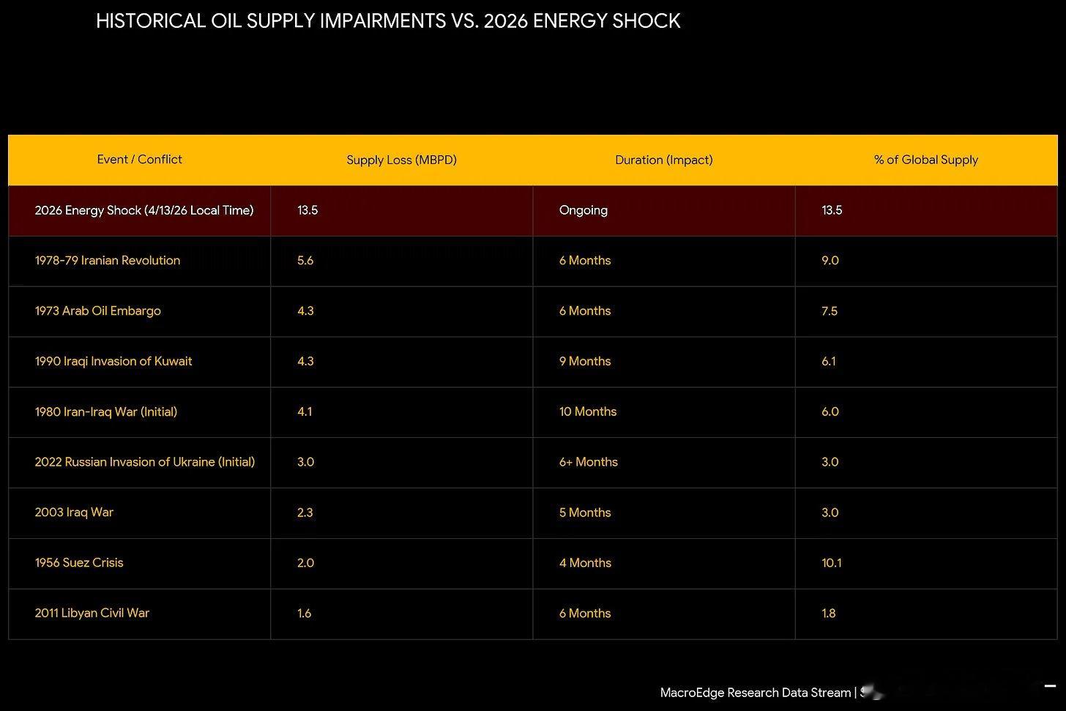Click the '1973 Arab Oil Embargo' row label
This screenshot has height=711, width=1066.
[98, 311]
